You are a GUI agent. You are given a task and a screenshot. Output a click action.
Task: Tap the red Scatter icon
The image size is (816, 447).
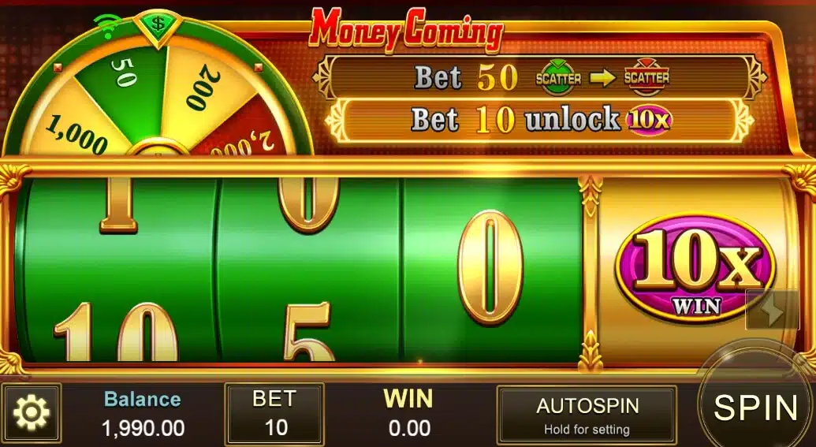(x=646, y=77)
